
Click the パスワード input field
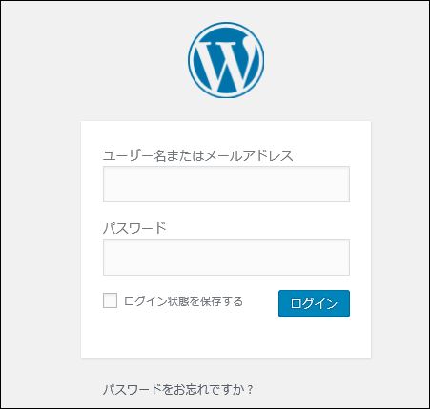pos(226,257)
